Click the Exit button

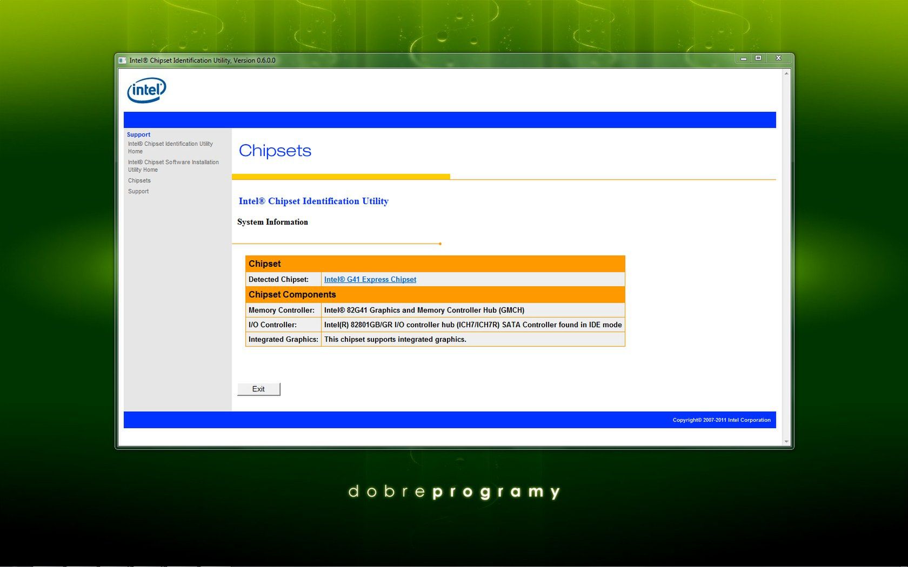tap(259, 389)
